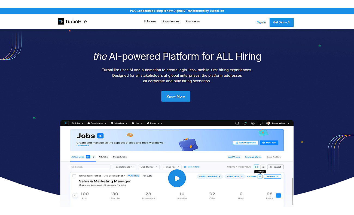Click the TH logo in app navbar
The width and height of the screenshot is (354, 215).
pos(66,123)
